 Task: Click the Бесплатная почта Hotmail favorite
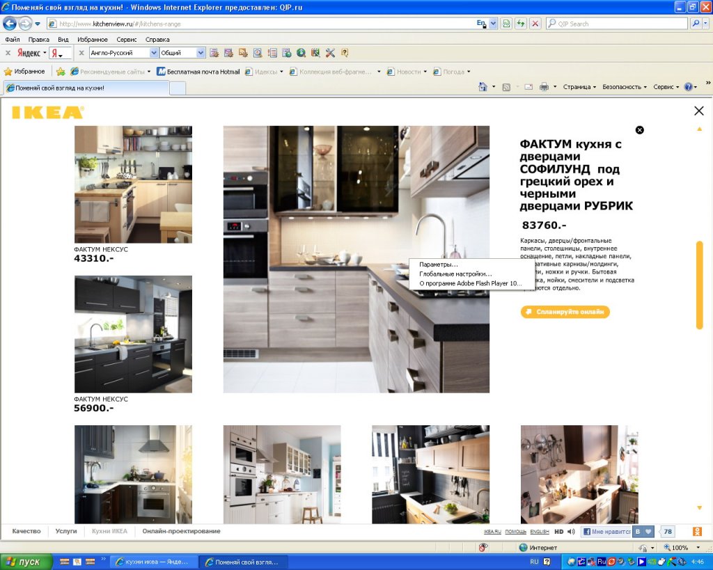click(x=198, y=72)
